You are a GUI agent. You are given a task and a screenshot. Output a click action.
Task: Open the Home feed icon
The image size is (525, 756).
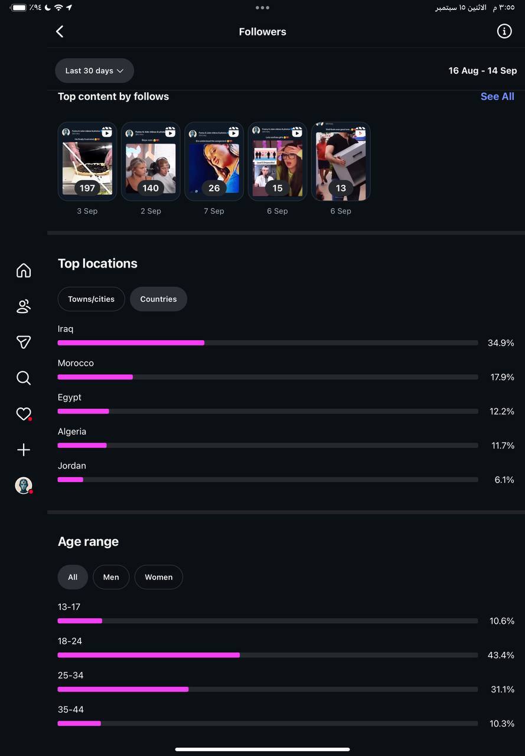[x=24, y=271]
